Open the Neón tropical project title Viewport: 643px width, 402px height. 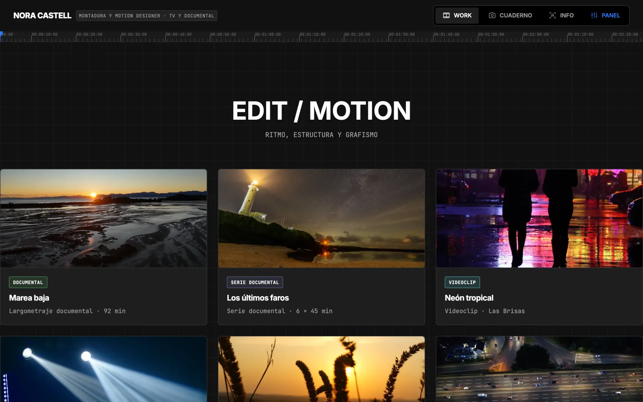[469, 298]
